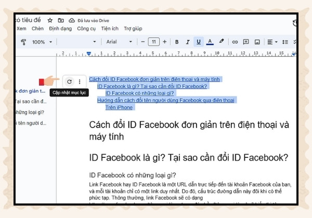The height and width of the screenshot is (218, 312).
Task: Toggle italic formatting
Action: pyautogui.click(x=187, y=42)
